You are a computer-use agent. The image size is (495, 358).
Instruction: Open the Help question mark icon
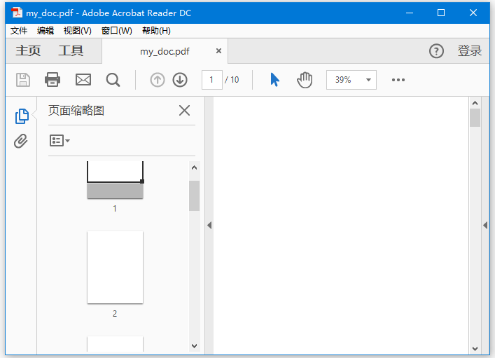[x=436, y=51]
